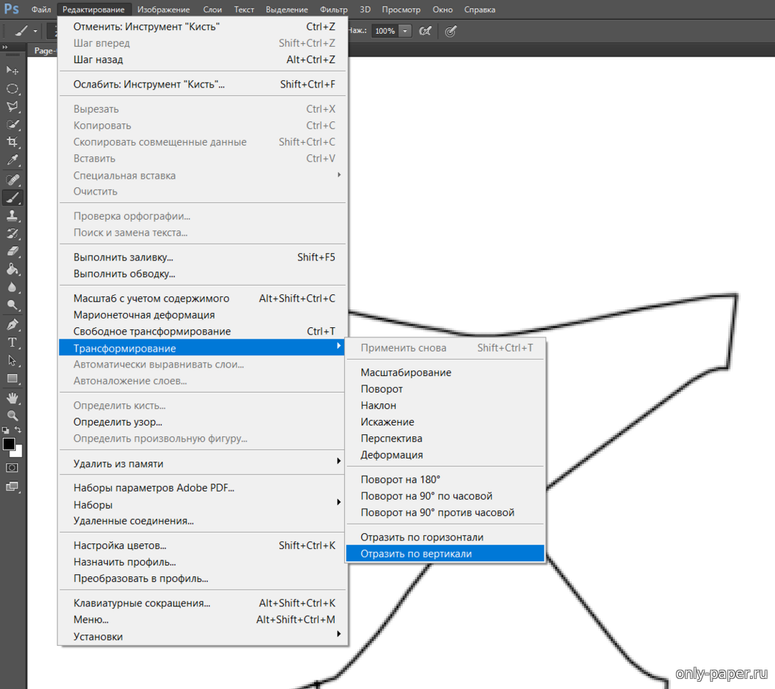
Task: Choose the Eyedropper tool
Action: coord(13,161)
